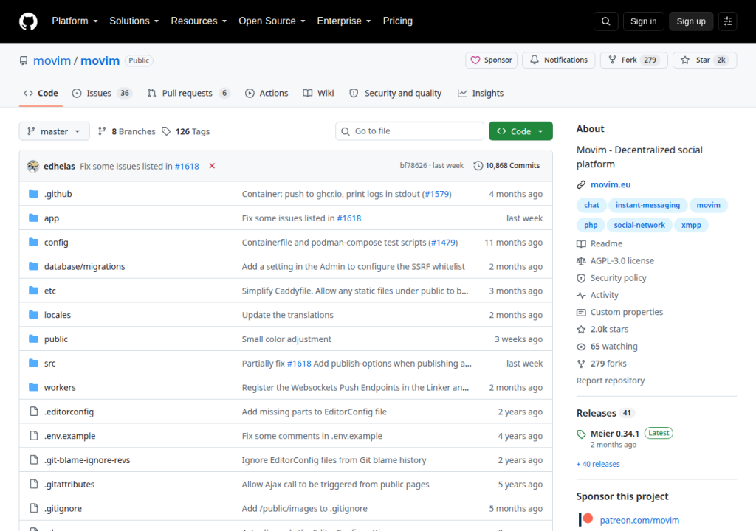Image resolution: width=756 pixels, height=531 pixels.
Task: Switch to the Issues tab
Action: point(102,93)
